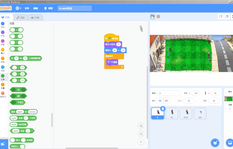Image resolution: width=233 pixels, height=149 pixels.
Task: Click the equals 50 block
Action: click(x=19, y=80)
